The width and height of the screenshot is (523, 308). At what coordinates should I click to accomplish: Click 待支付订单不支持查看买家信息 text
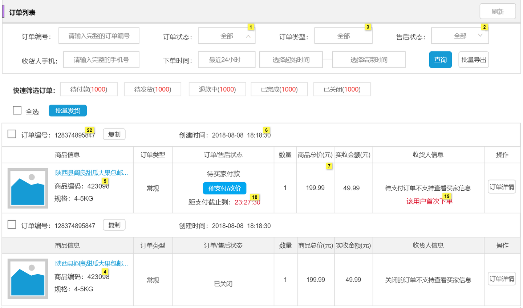click(x=428, y=188)
